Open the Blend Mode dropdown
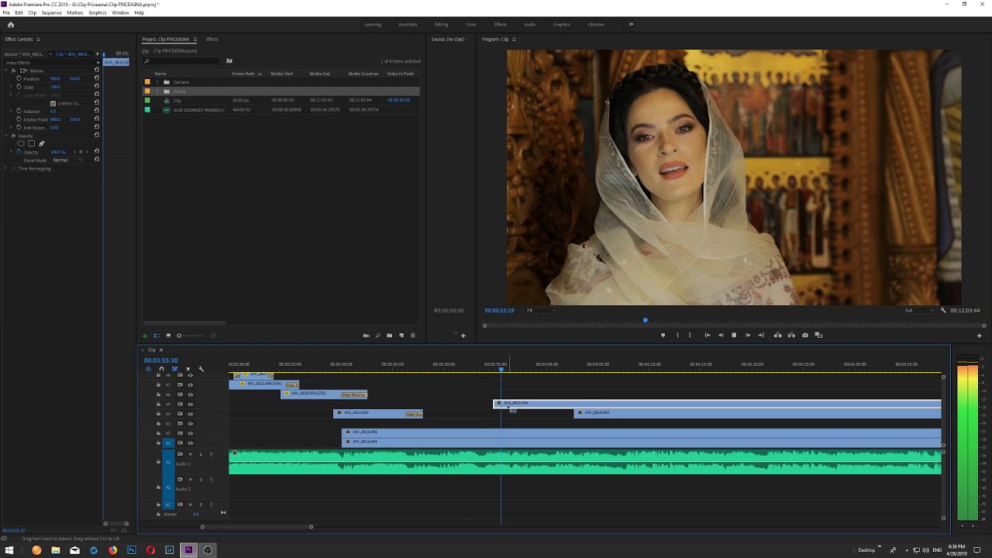The image size is (992, 558). coord(67,160)
